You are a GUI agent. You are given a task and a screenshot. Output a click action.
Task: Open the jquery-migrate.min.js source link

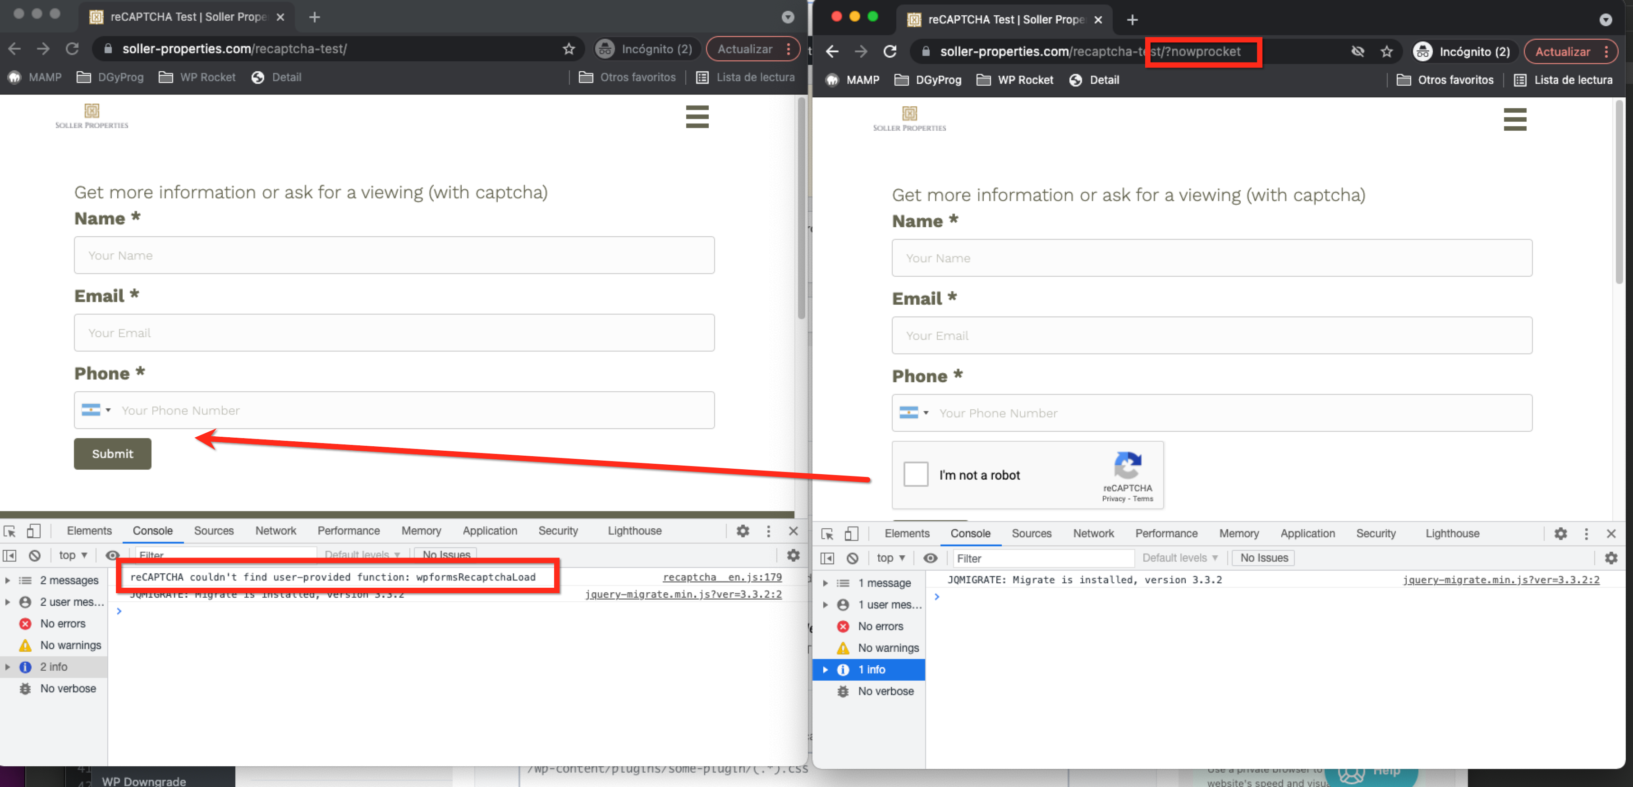coord(683,595)
